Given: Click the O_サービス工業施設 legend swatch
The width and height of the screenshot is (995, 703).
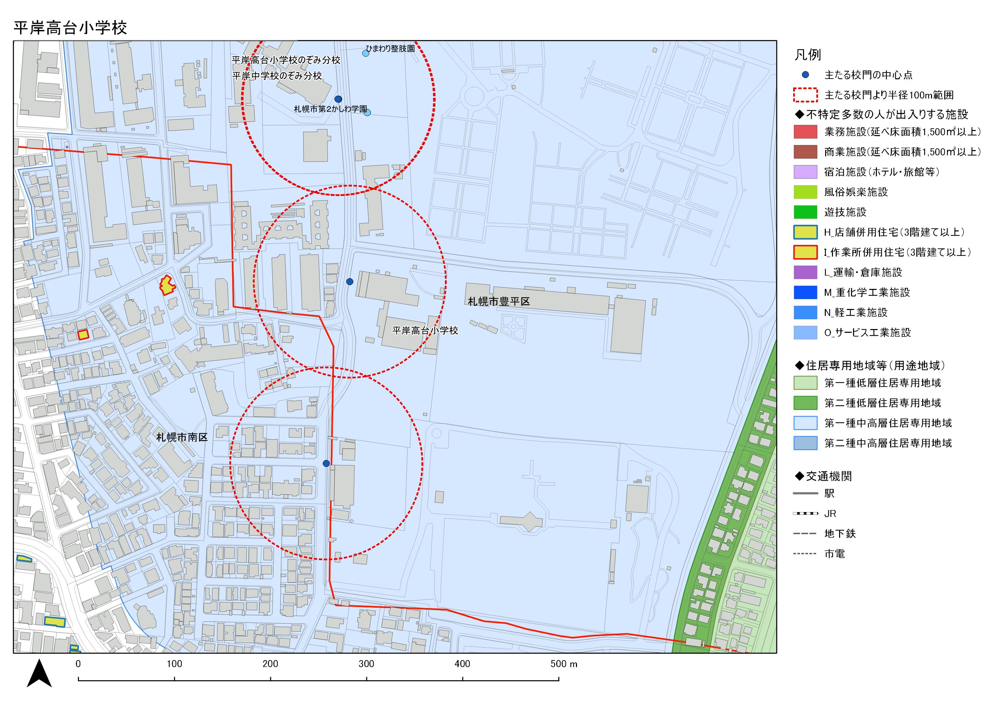Looking at the screenshot, I should pos(805,333).
